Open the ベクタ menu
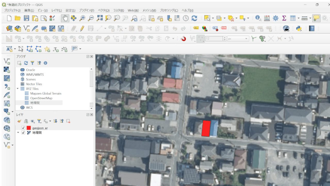 click(103, 10)
